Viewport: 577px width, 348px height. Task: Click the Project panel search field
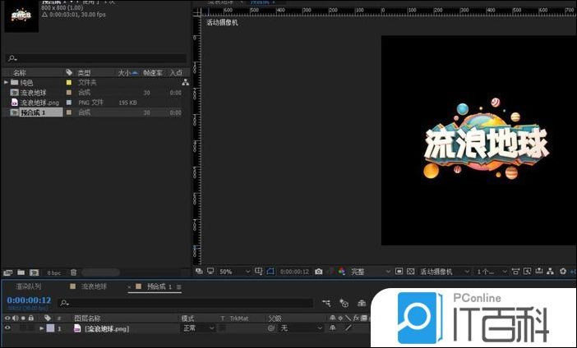96,58
